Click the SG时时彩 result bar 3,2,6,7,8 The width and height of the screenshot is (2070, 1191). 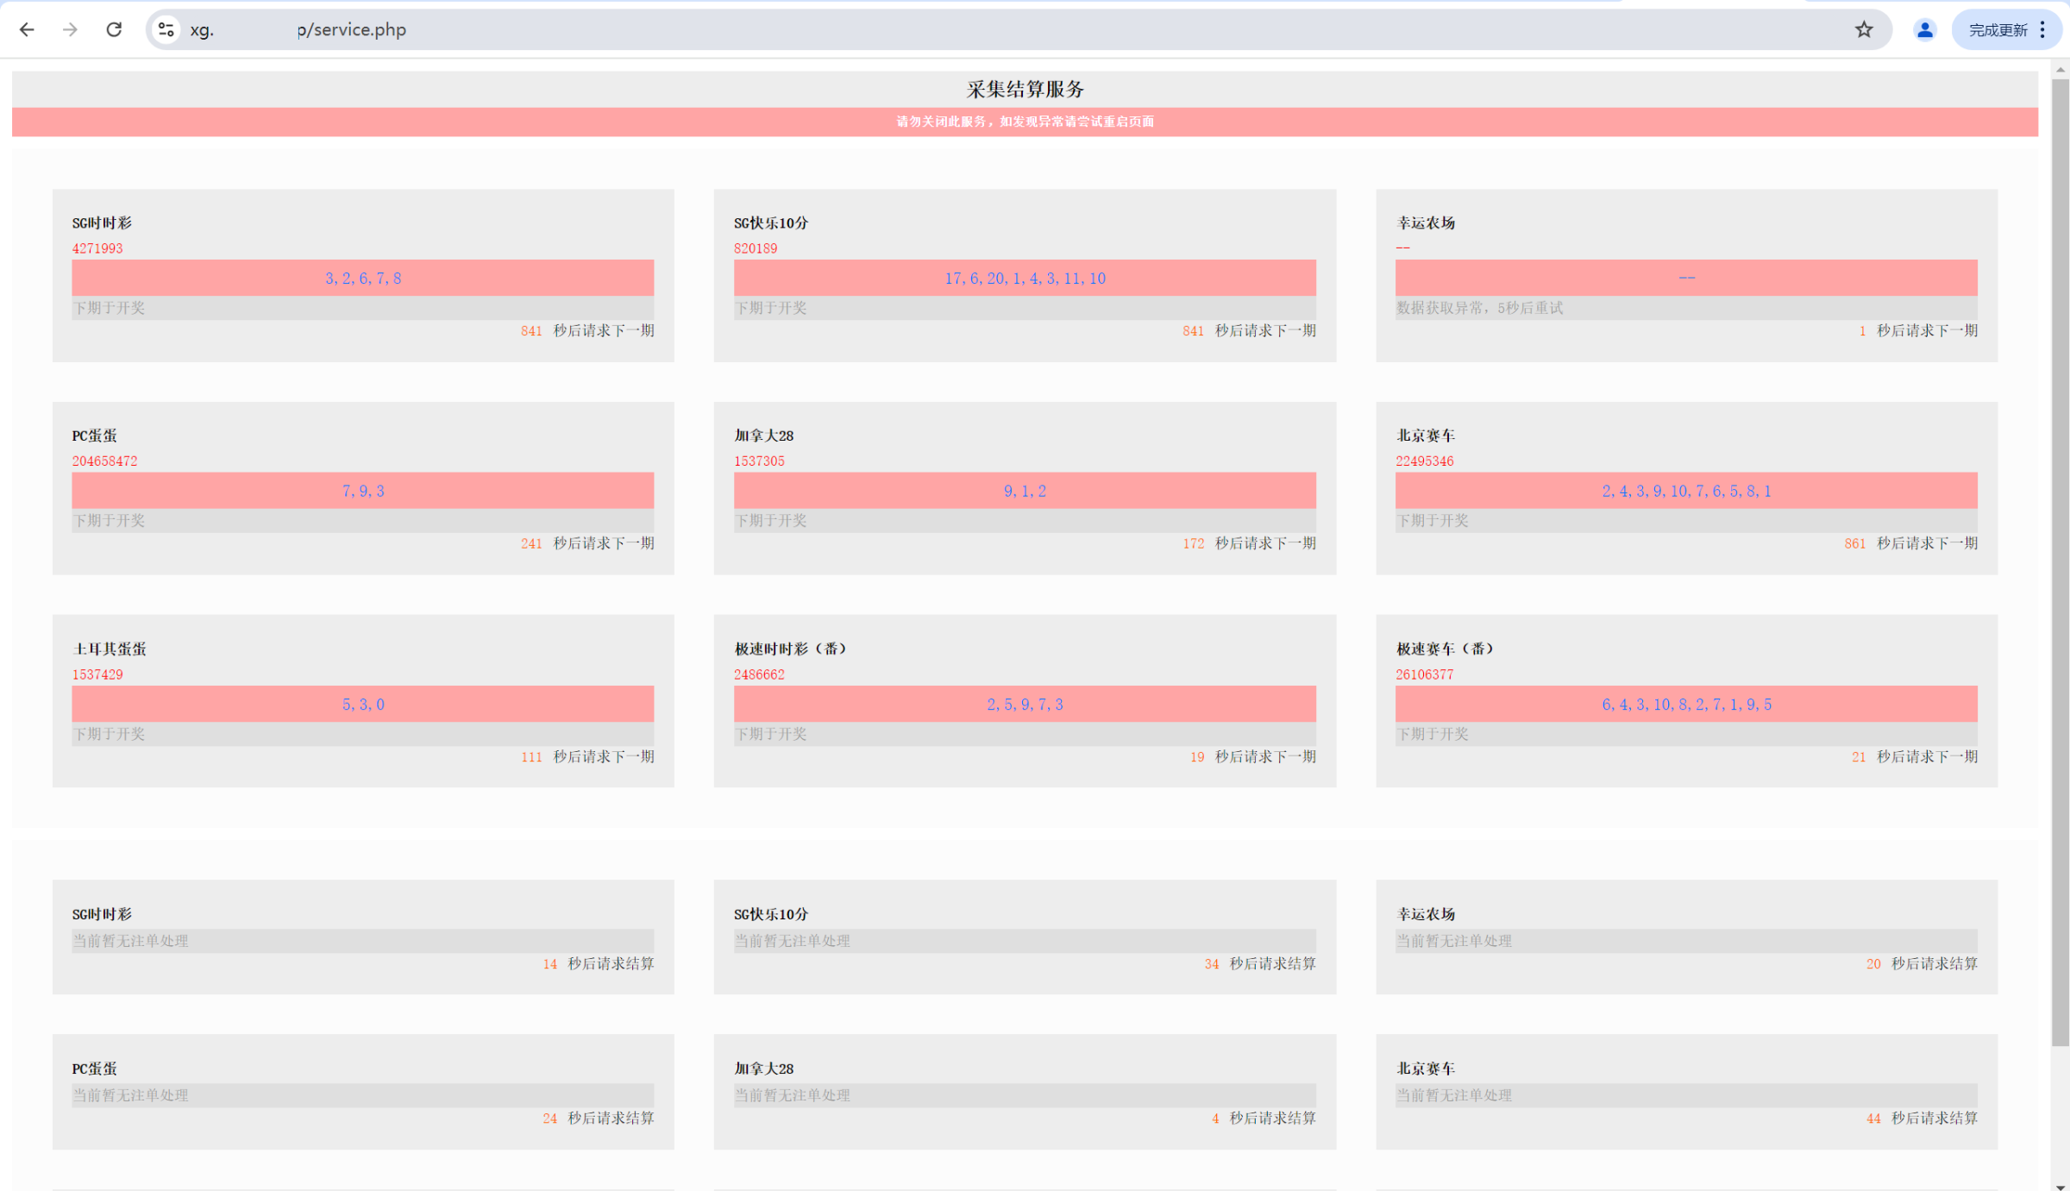[x=362, y=278]
